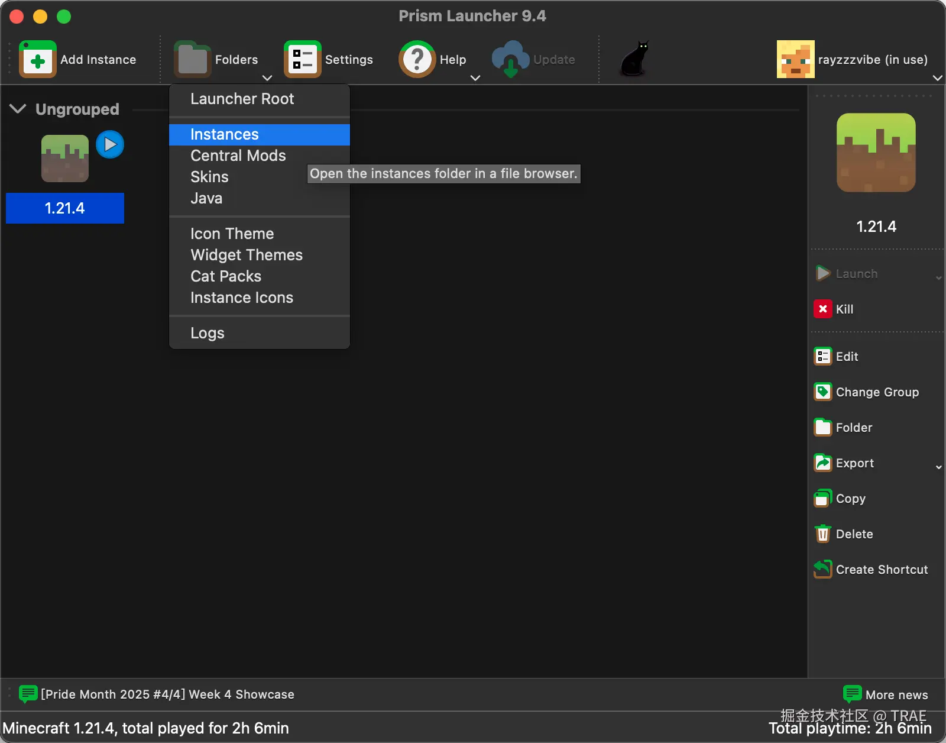The height and width of the screenshot is (743, 946).
Task: Click the Export arrow icon
Action: coord(823,463)
